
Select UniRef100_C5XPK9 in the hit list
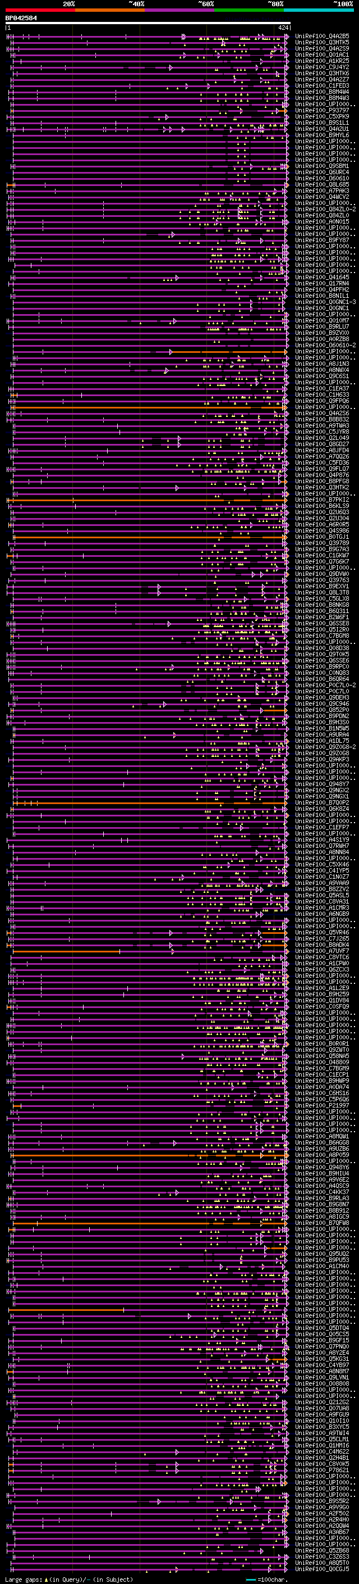pos(322,116)
